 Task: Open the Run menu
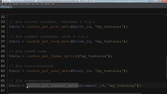tap(33, 4)
